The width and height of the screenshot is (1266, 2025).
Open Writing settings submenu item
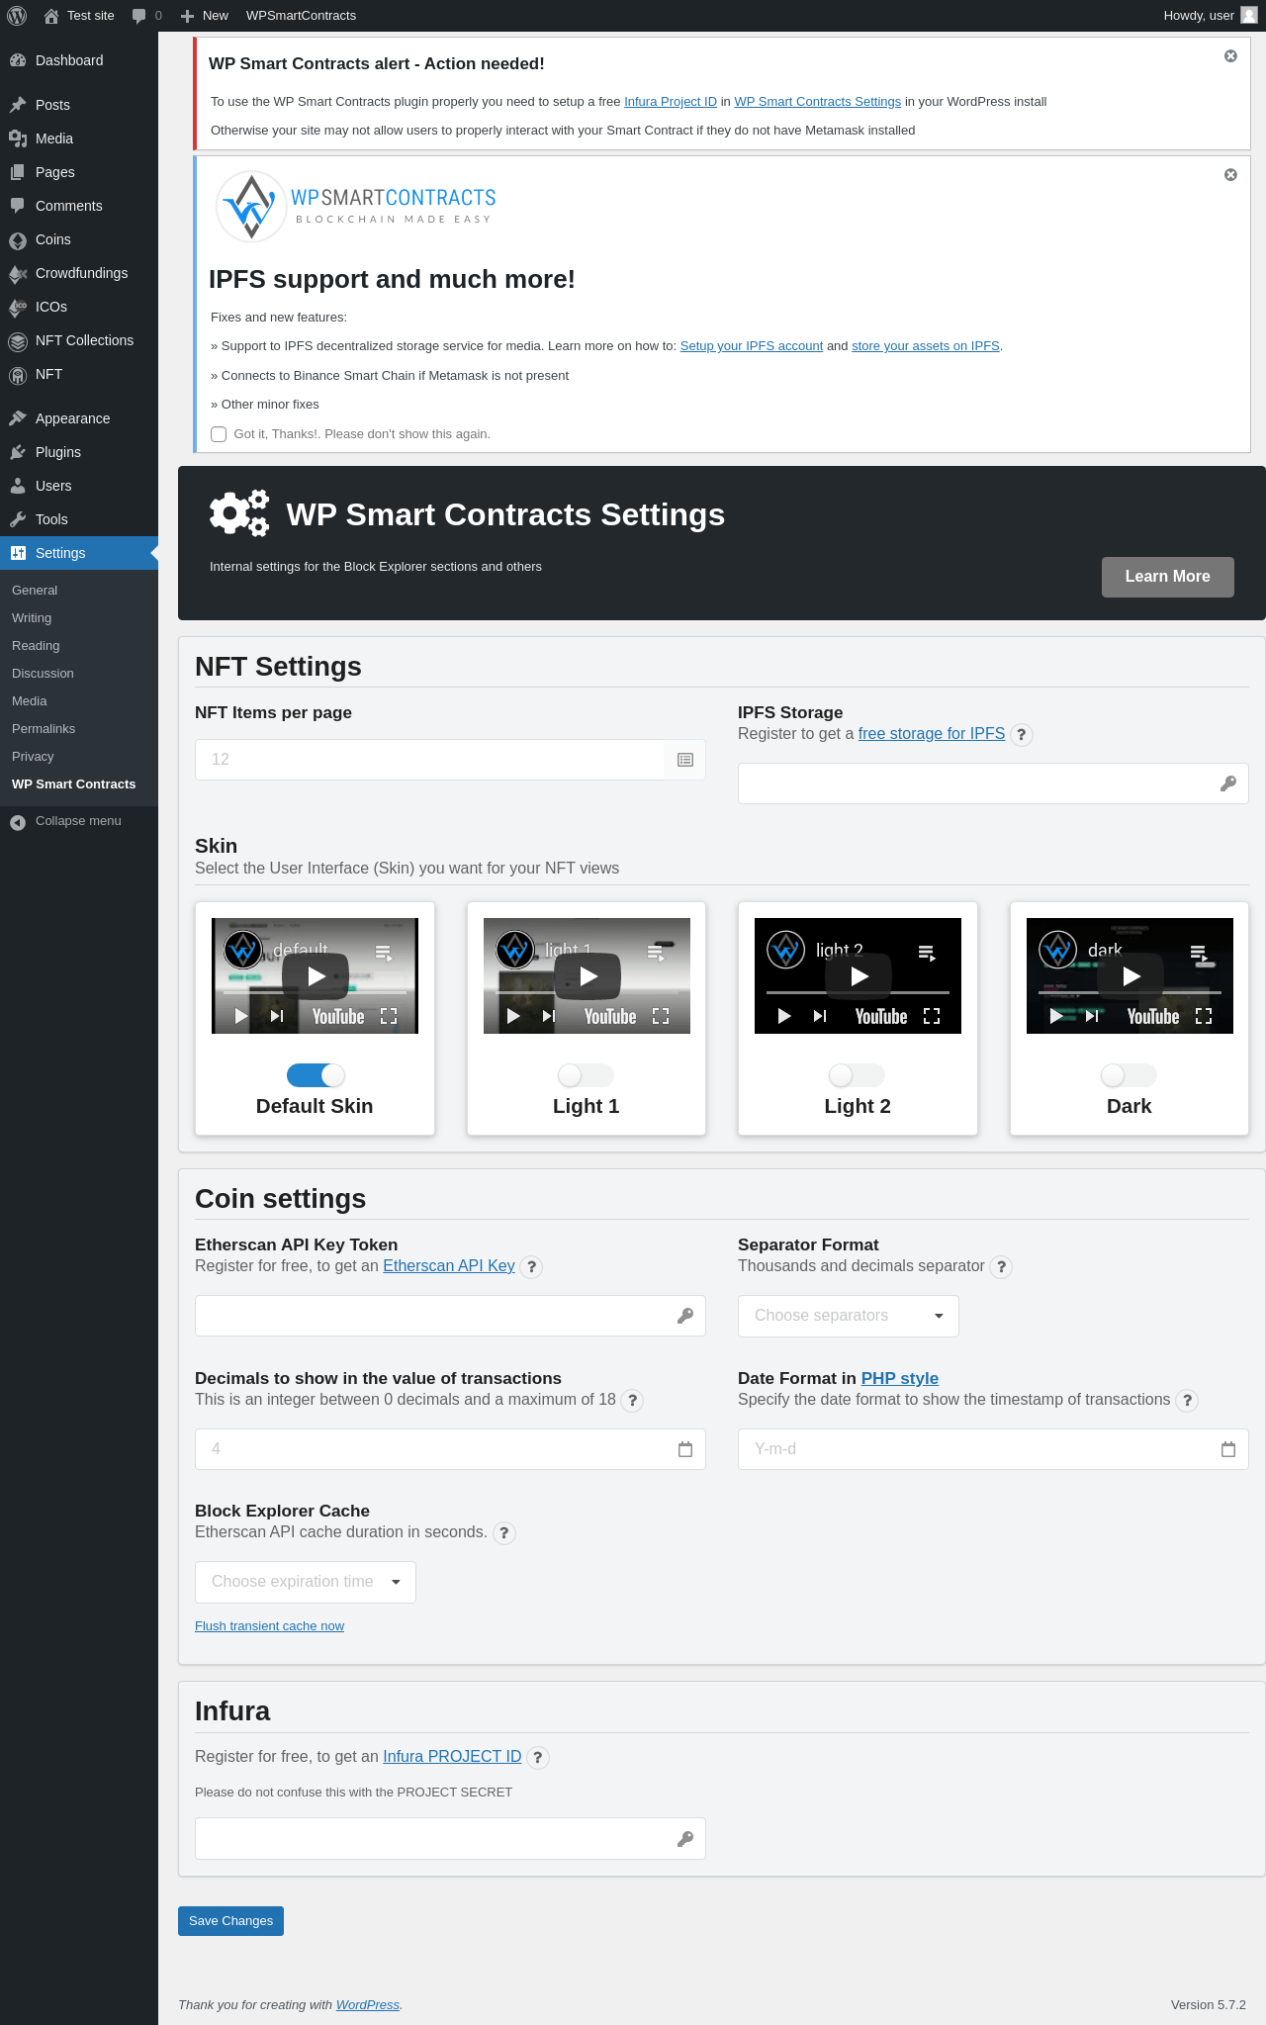click(32, 618)
